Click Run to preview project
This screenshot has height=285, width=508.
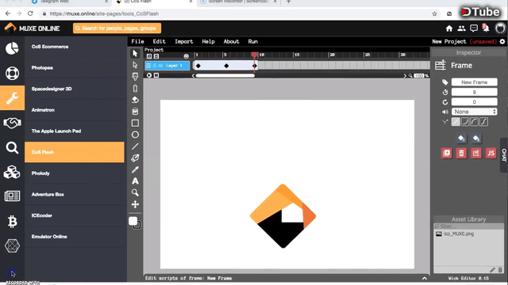tap(252, 42)
